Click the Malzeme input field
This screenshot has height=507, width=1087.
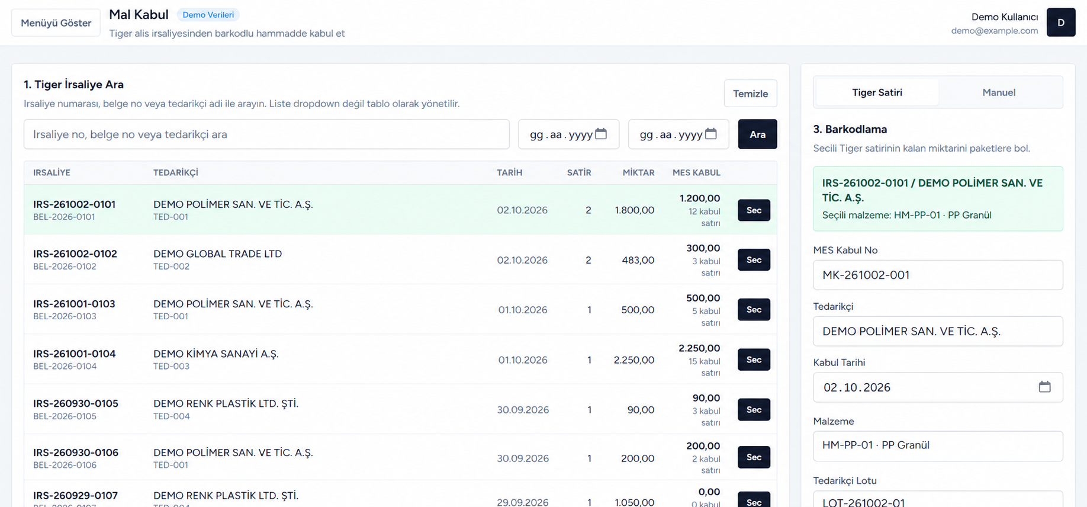click(938, 446)
